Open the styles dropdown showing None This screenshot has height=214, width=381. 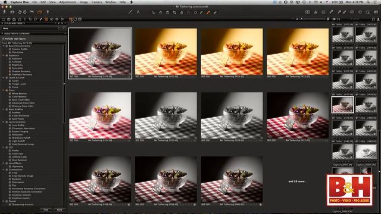click(x=30, y=29)
